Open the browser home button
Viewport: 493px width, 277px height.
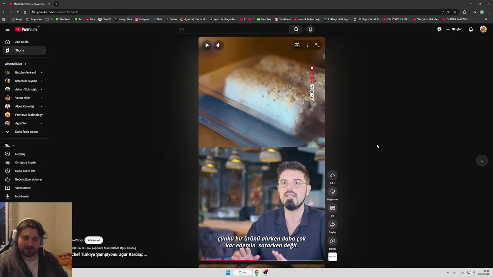[25, 12]
